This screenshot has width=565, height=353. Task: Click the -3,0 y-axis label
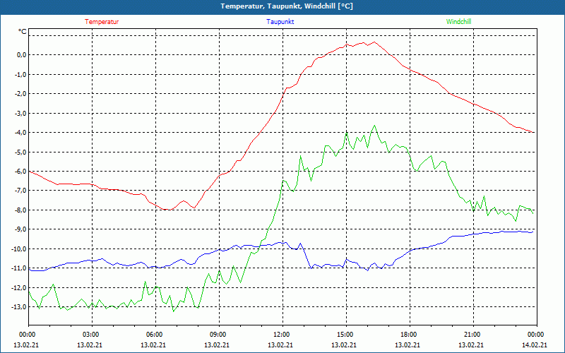[20, 113]
